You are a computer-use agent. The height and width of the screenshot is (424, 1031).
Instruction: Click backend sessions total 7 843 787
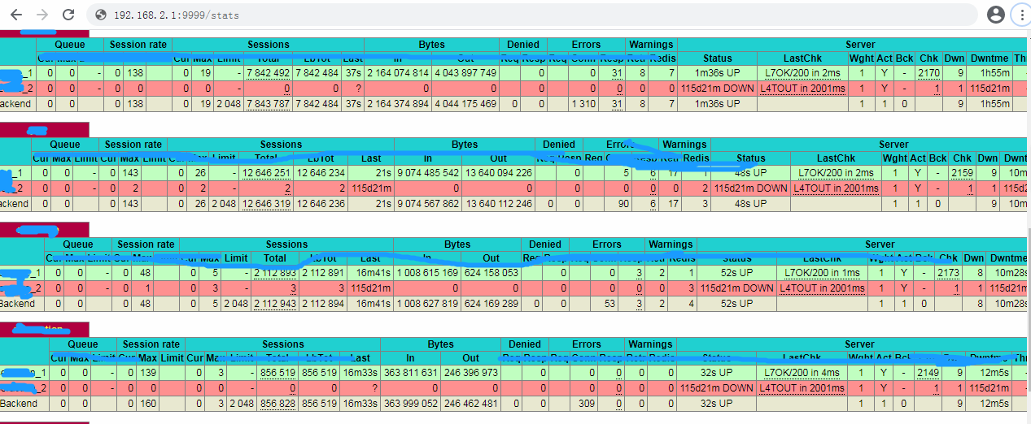(x=268, y=104)
